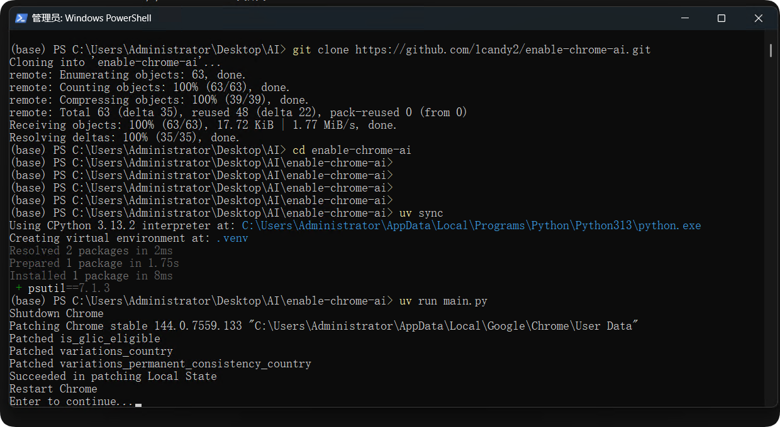
Task: Click the 'cd enable-chrome-ai' command text
Action: (x=352, y=150)
